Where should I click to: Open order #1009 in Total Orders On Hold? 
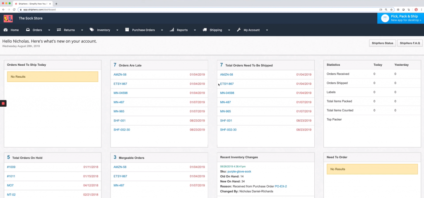tap(11, 167)
